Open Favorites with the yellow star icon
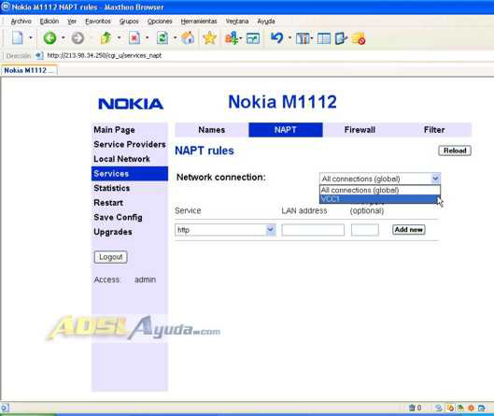Image resolution: width=494 pixels, height=416 pixels. (209, 37)
